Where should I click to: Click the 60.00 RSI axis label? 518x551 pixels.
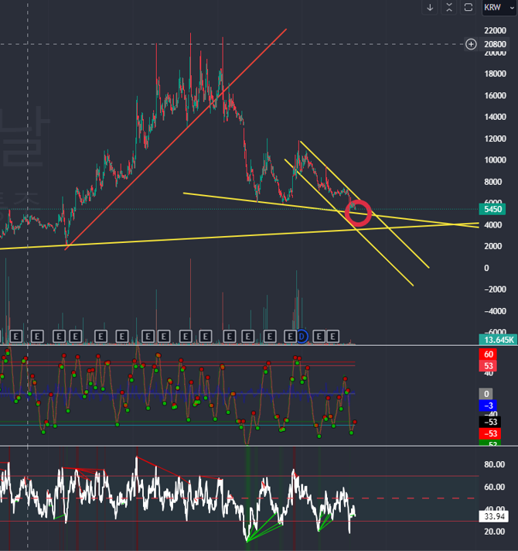(495, 487)
